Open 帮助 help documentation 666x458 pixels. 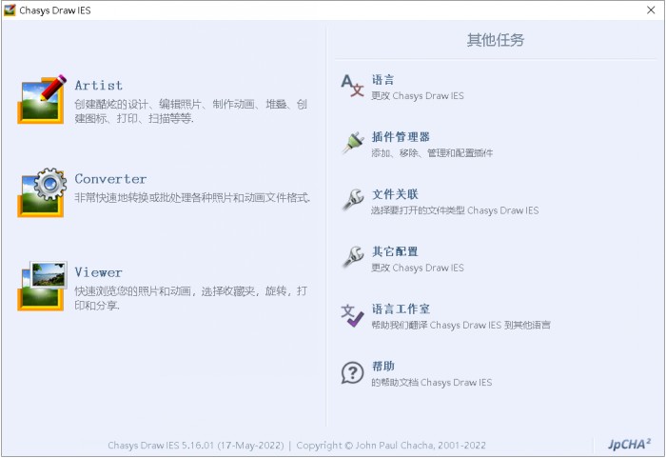click(x=383, y=367)
